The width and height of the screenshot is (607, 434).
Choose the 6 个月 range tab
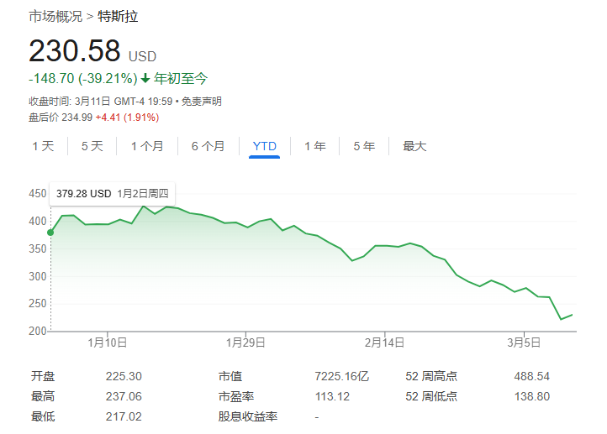(208, 146)
